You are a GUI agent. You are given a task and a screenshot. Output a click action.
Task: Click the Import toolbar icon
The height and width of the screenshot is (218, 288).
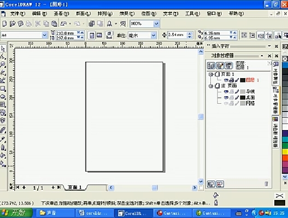91,23
